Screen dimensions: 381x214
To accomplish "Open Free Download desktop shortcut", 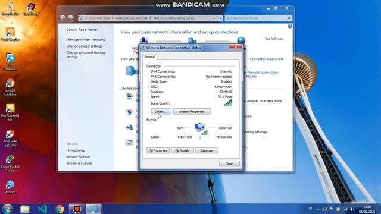I will click(x=10, y=62).
